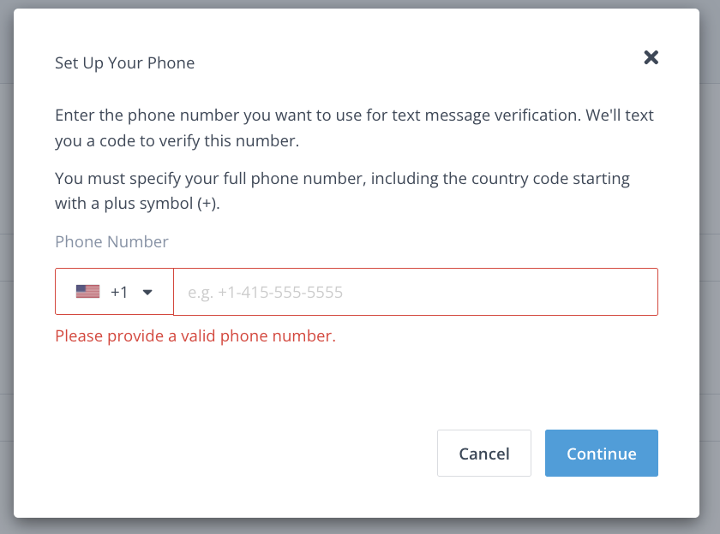Click the Phone Number field label
The height and width of the screenshot is (534, 720).
click(111, 242)
